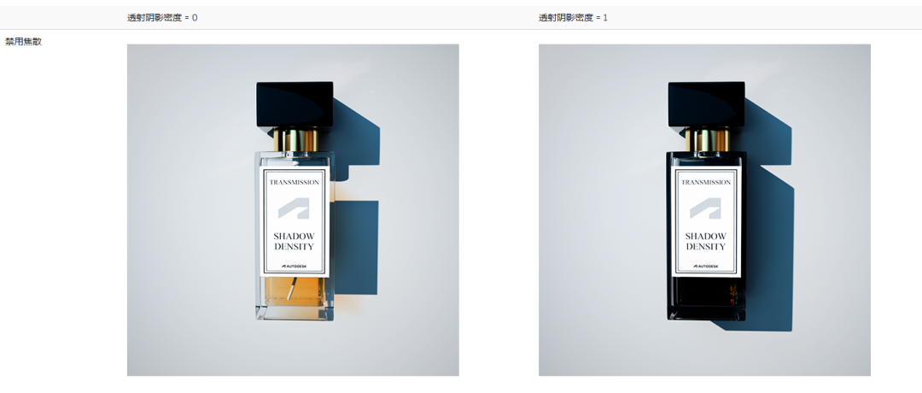Click 'SHADOW DENSITY' text on left bottle
Image resolution: width=922 pixels, height=393 pixels.
pyautogui.click(x=294, y=241)
